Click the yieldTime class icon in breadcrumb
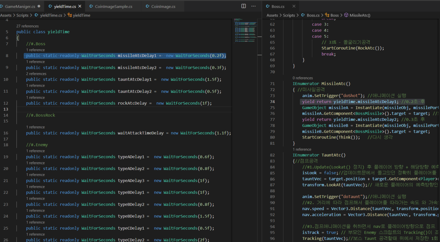Image resolution: width=440 pixels, height=242 pixels. 69,15
